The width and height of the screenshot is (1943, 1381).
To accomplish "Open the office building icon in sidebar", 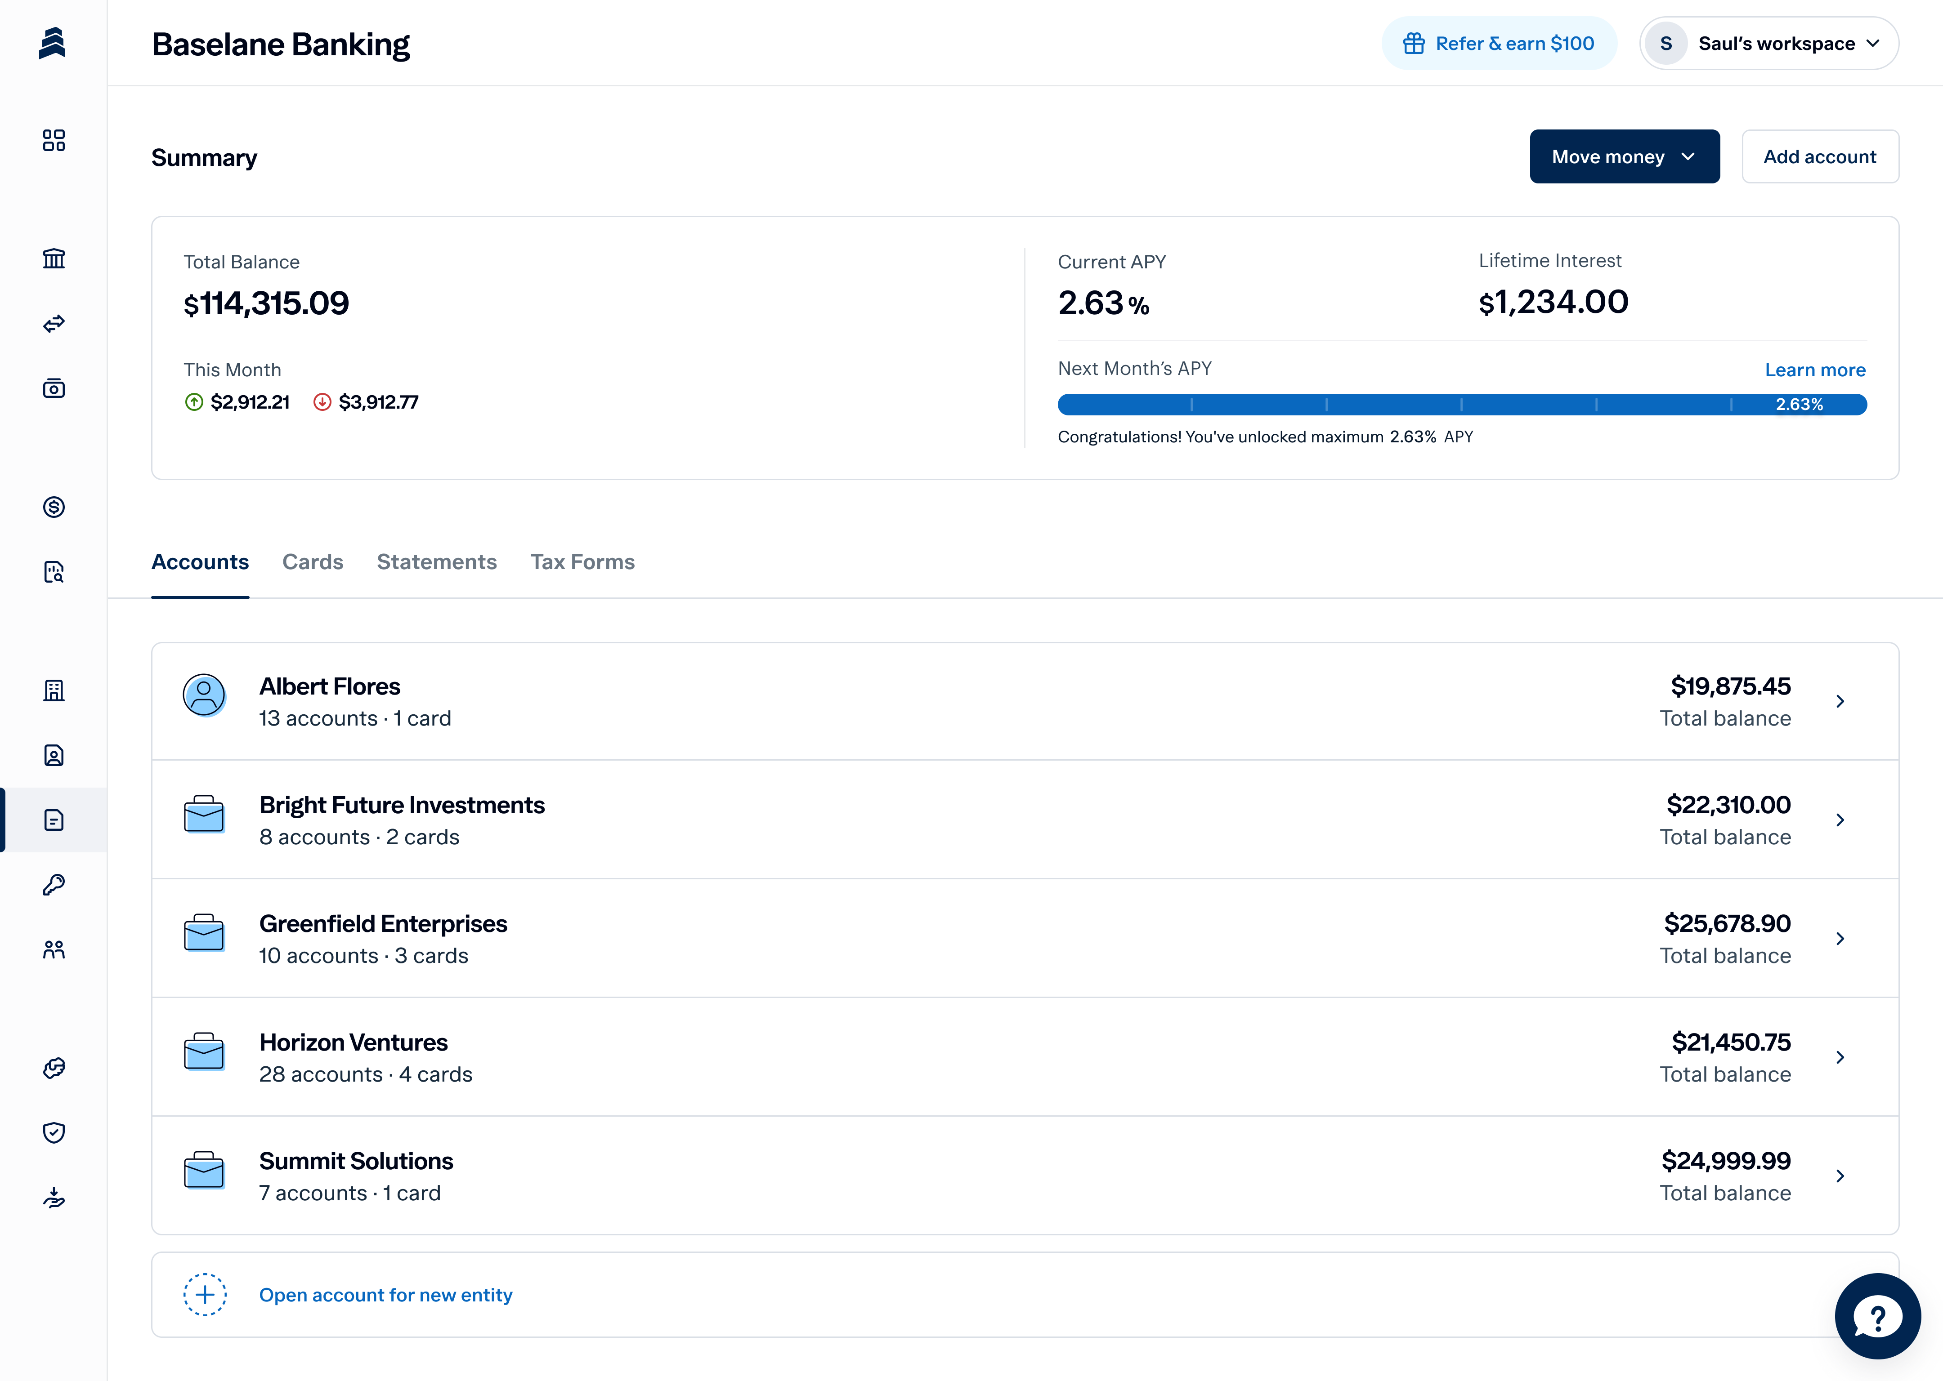I will click(54, 690).
